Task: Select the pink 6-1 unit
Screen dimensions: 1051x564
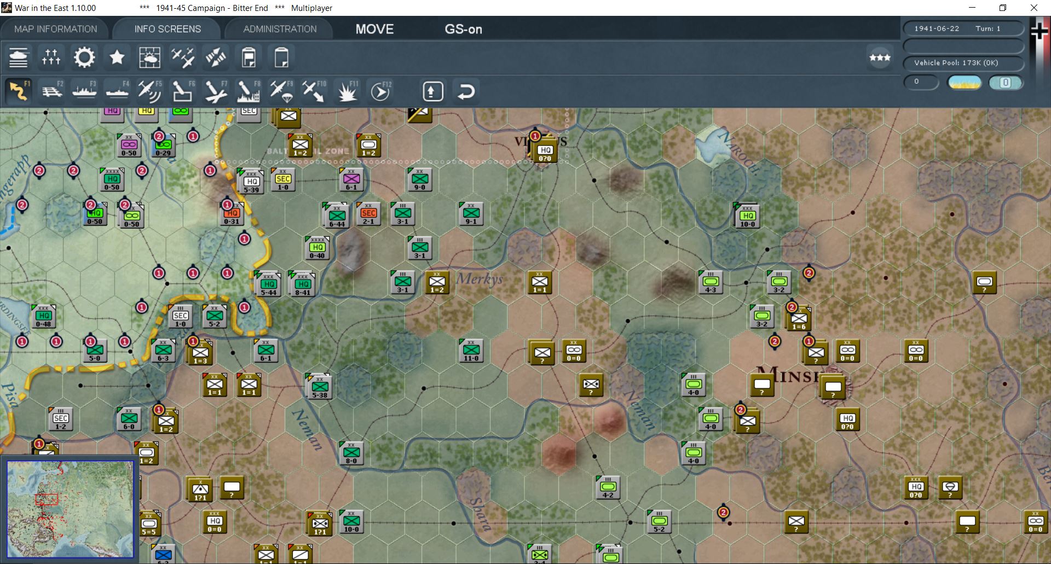Action: pos(351,179)
